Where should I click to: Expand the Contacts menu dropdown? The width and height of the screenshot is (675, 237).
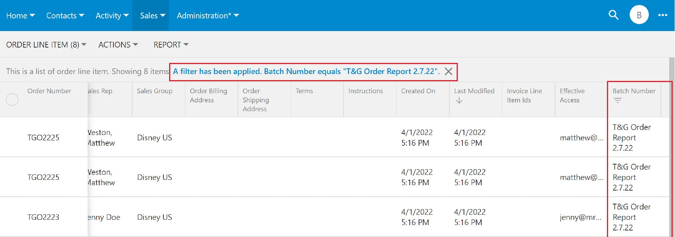(65, 15)
